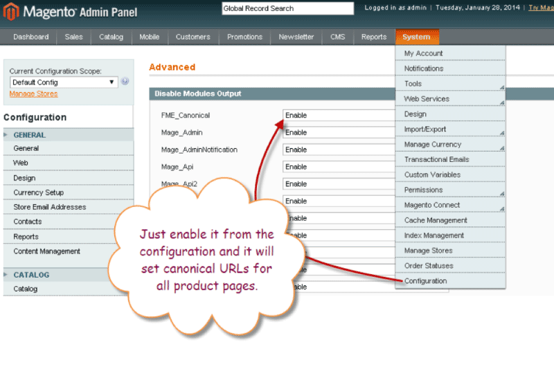Open the CMS menu
The width and height of the screenshot is (554, 367).
[x=337, y=37]
